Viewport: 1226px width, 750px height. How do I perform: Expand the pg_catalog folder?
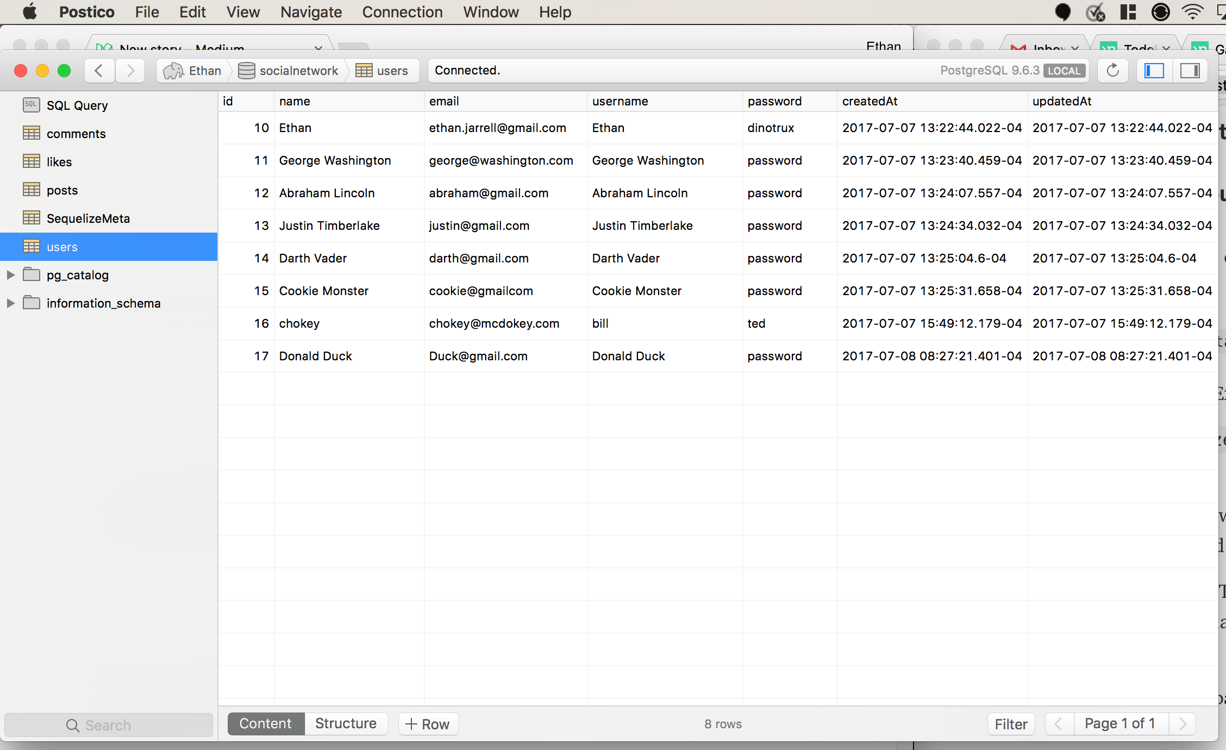10,275
